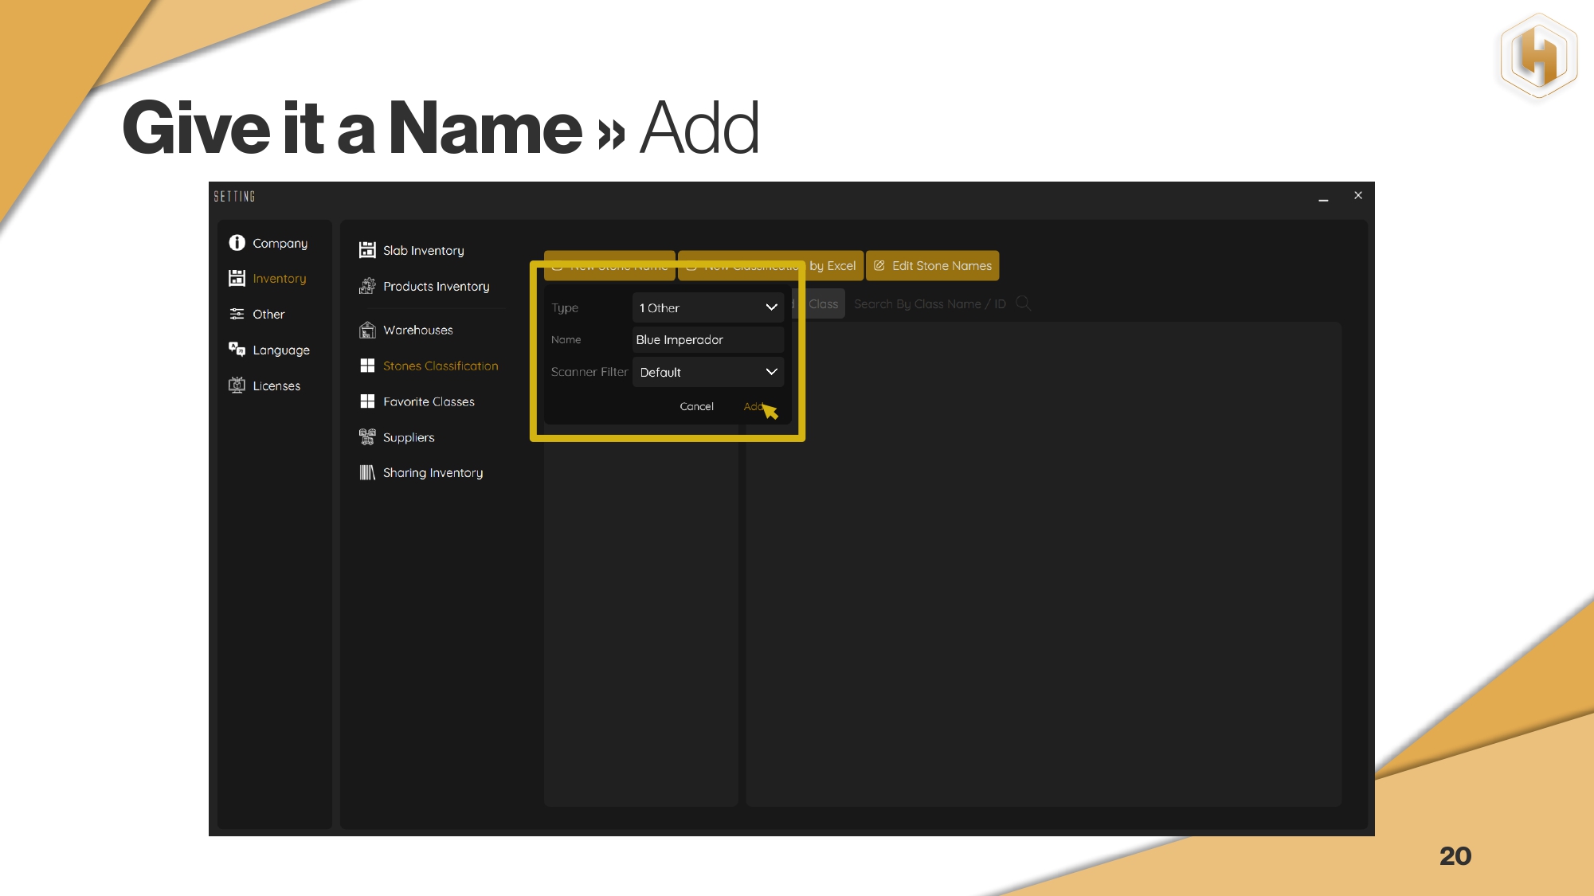Click the Suppliers icon

click(367, 437)
